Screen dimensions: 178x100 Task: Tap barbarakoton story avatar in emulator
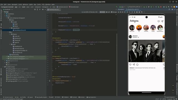160,28
